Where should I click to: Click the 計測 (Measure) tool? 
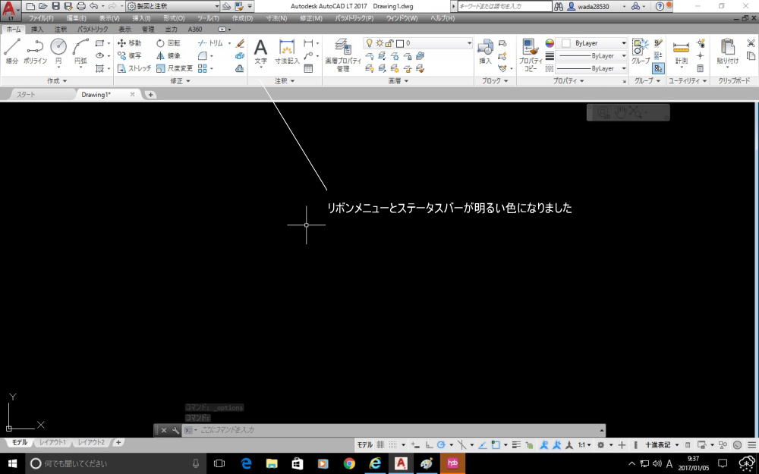coord(681,52)
